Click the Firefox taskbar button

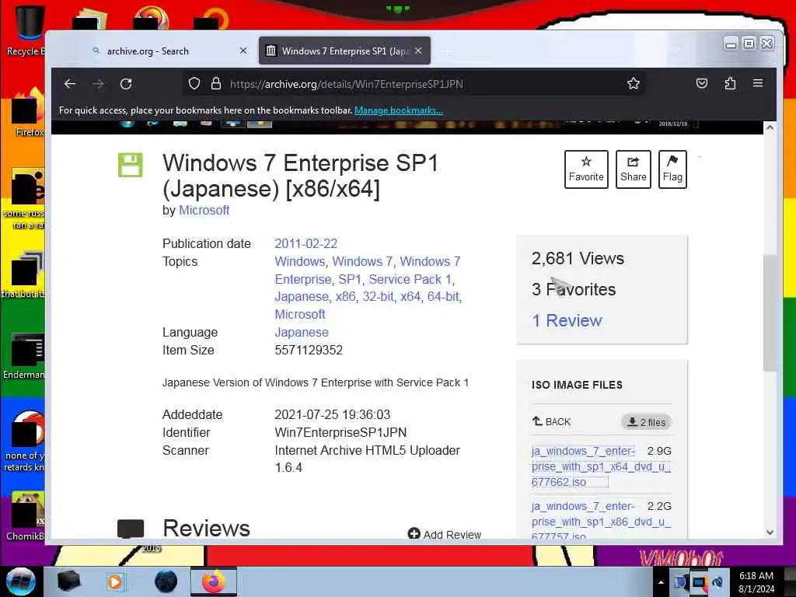click(x=213, y=581)
